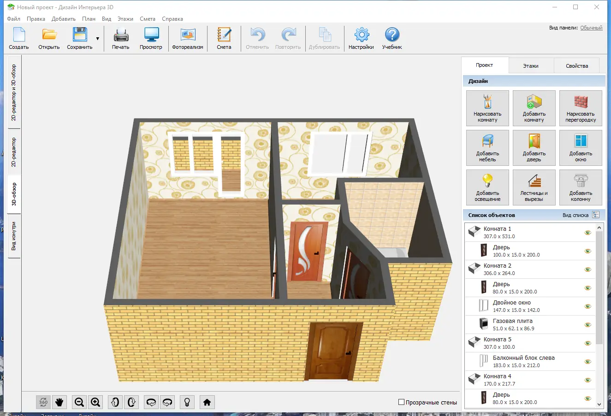
Task: Toggle visibility of Газовая плита
Action: pyautogui.click(x=587, y=325)
